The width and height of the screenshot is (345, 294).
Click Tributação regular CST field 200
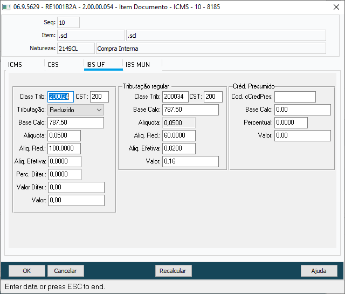point(213,97)
